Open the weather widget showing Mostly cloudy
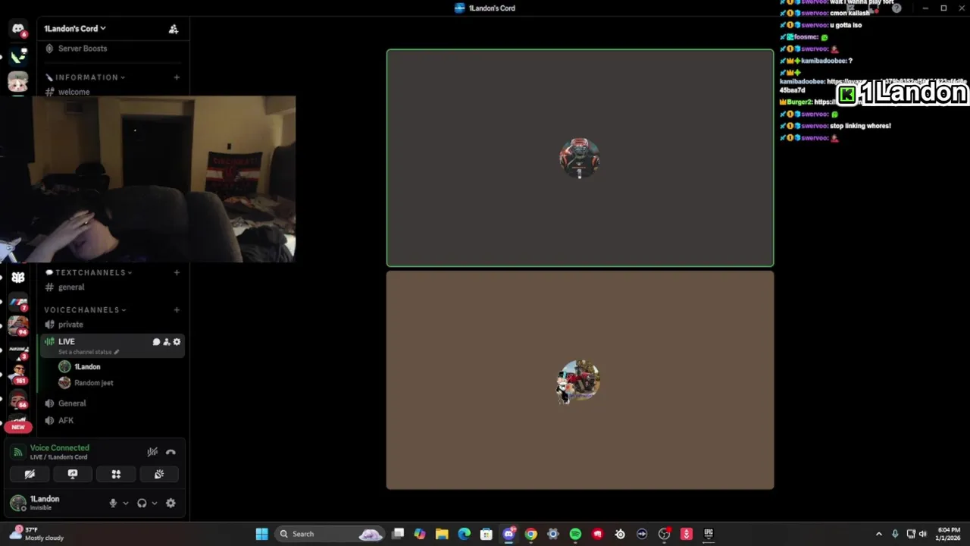Image resolution: width=970 pixels, height=546 pixels. (38, 534)
